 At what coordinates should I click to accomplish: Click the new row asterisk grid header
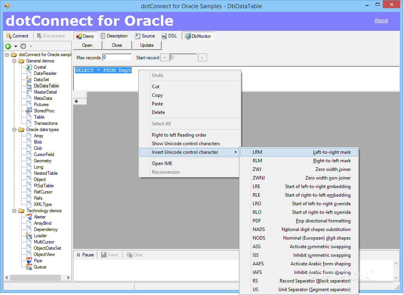(80, 101)
